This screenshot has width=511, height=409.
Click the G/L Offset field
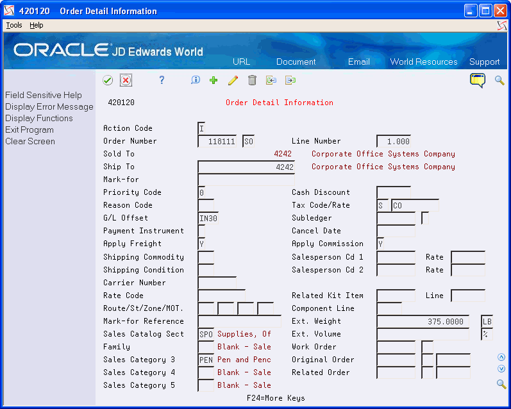208,218
